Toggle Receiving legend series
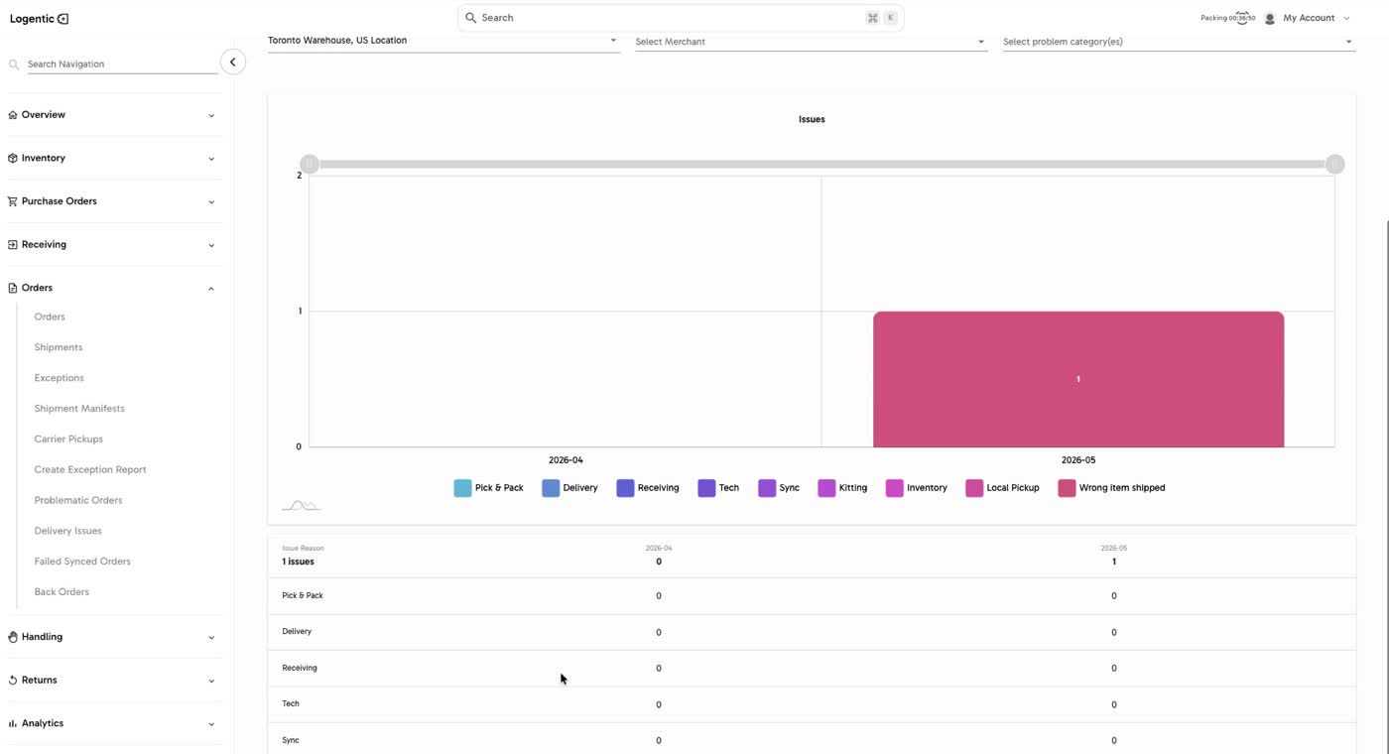This screenshot has height=754, width=1389. point(647,488)
